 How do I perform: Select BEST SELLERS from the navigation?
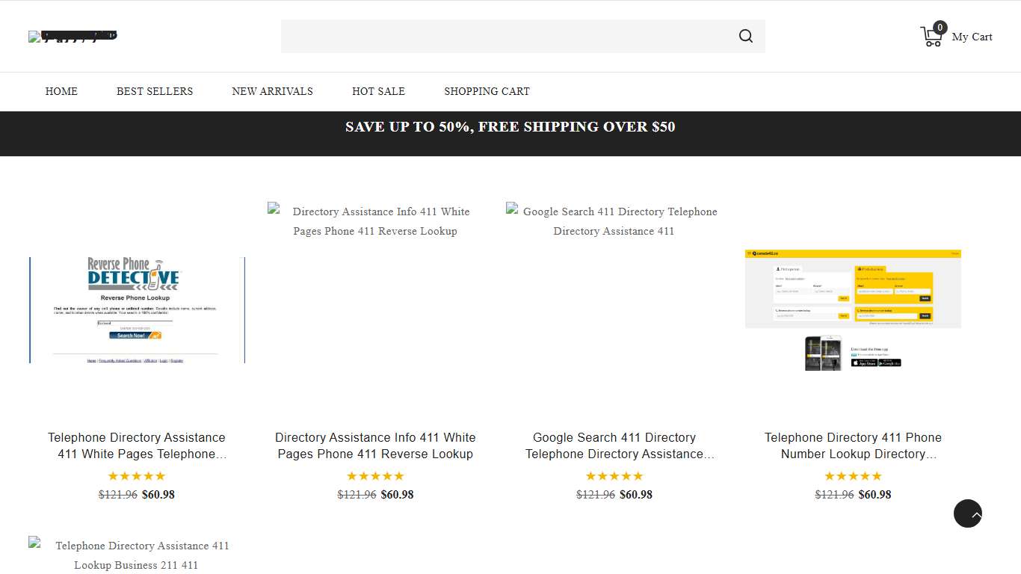coord(155,91)
